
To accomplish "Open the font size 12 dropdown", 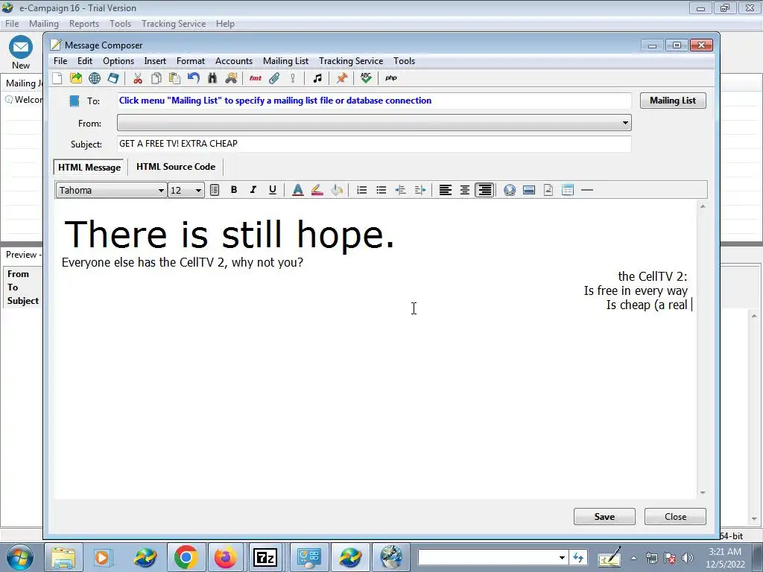I will 198,191.
